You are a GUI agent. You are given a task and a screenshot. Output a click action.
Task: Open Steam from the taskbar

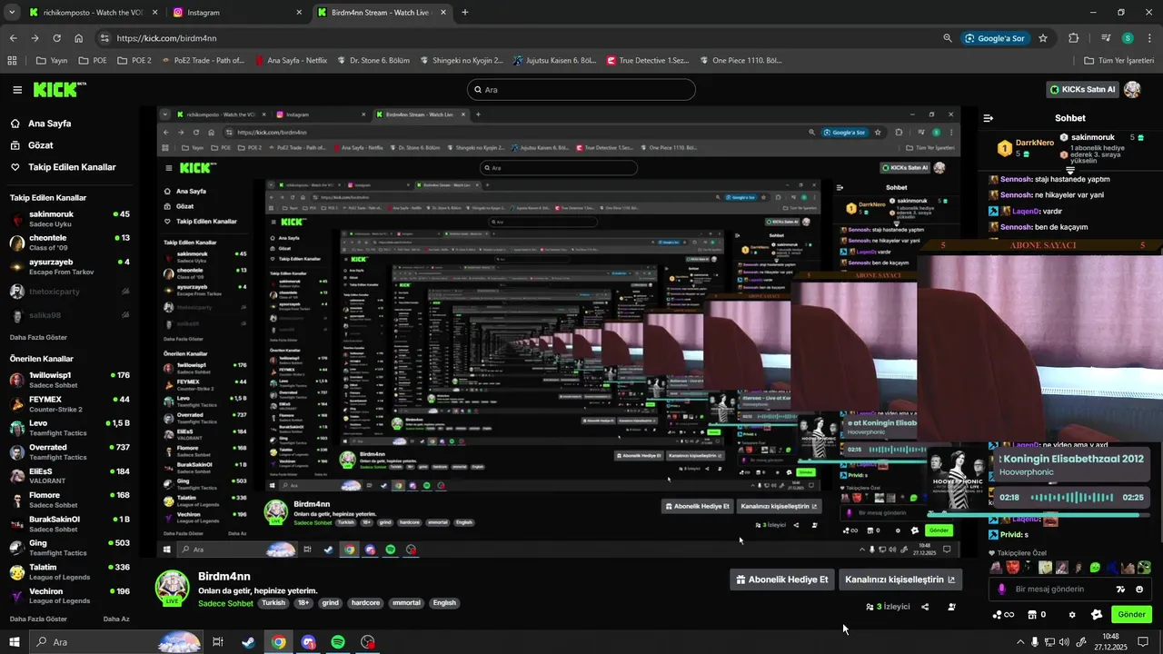(x=248, y=642)
